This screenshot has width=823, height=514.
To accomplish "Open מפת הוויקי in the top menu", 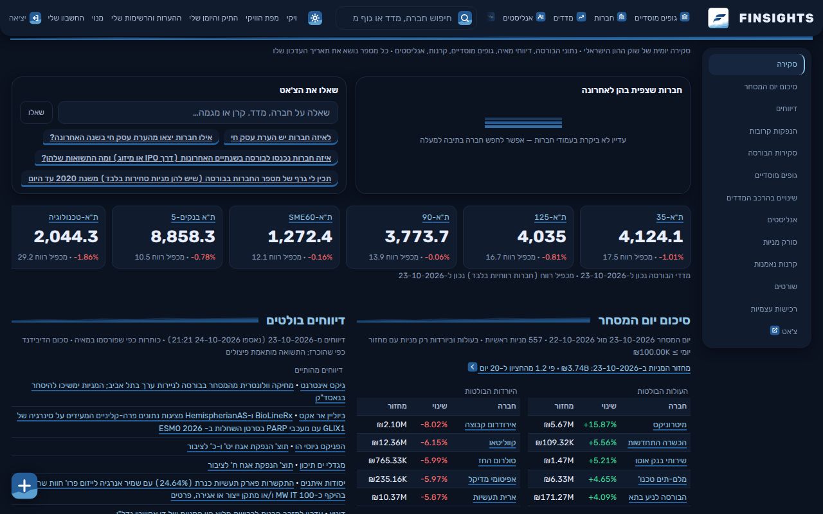I will pyautogui.click(x=262, y=18).
